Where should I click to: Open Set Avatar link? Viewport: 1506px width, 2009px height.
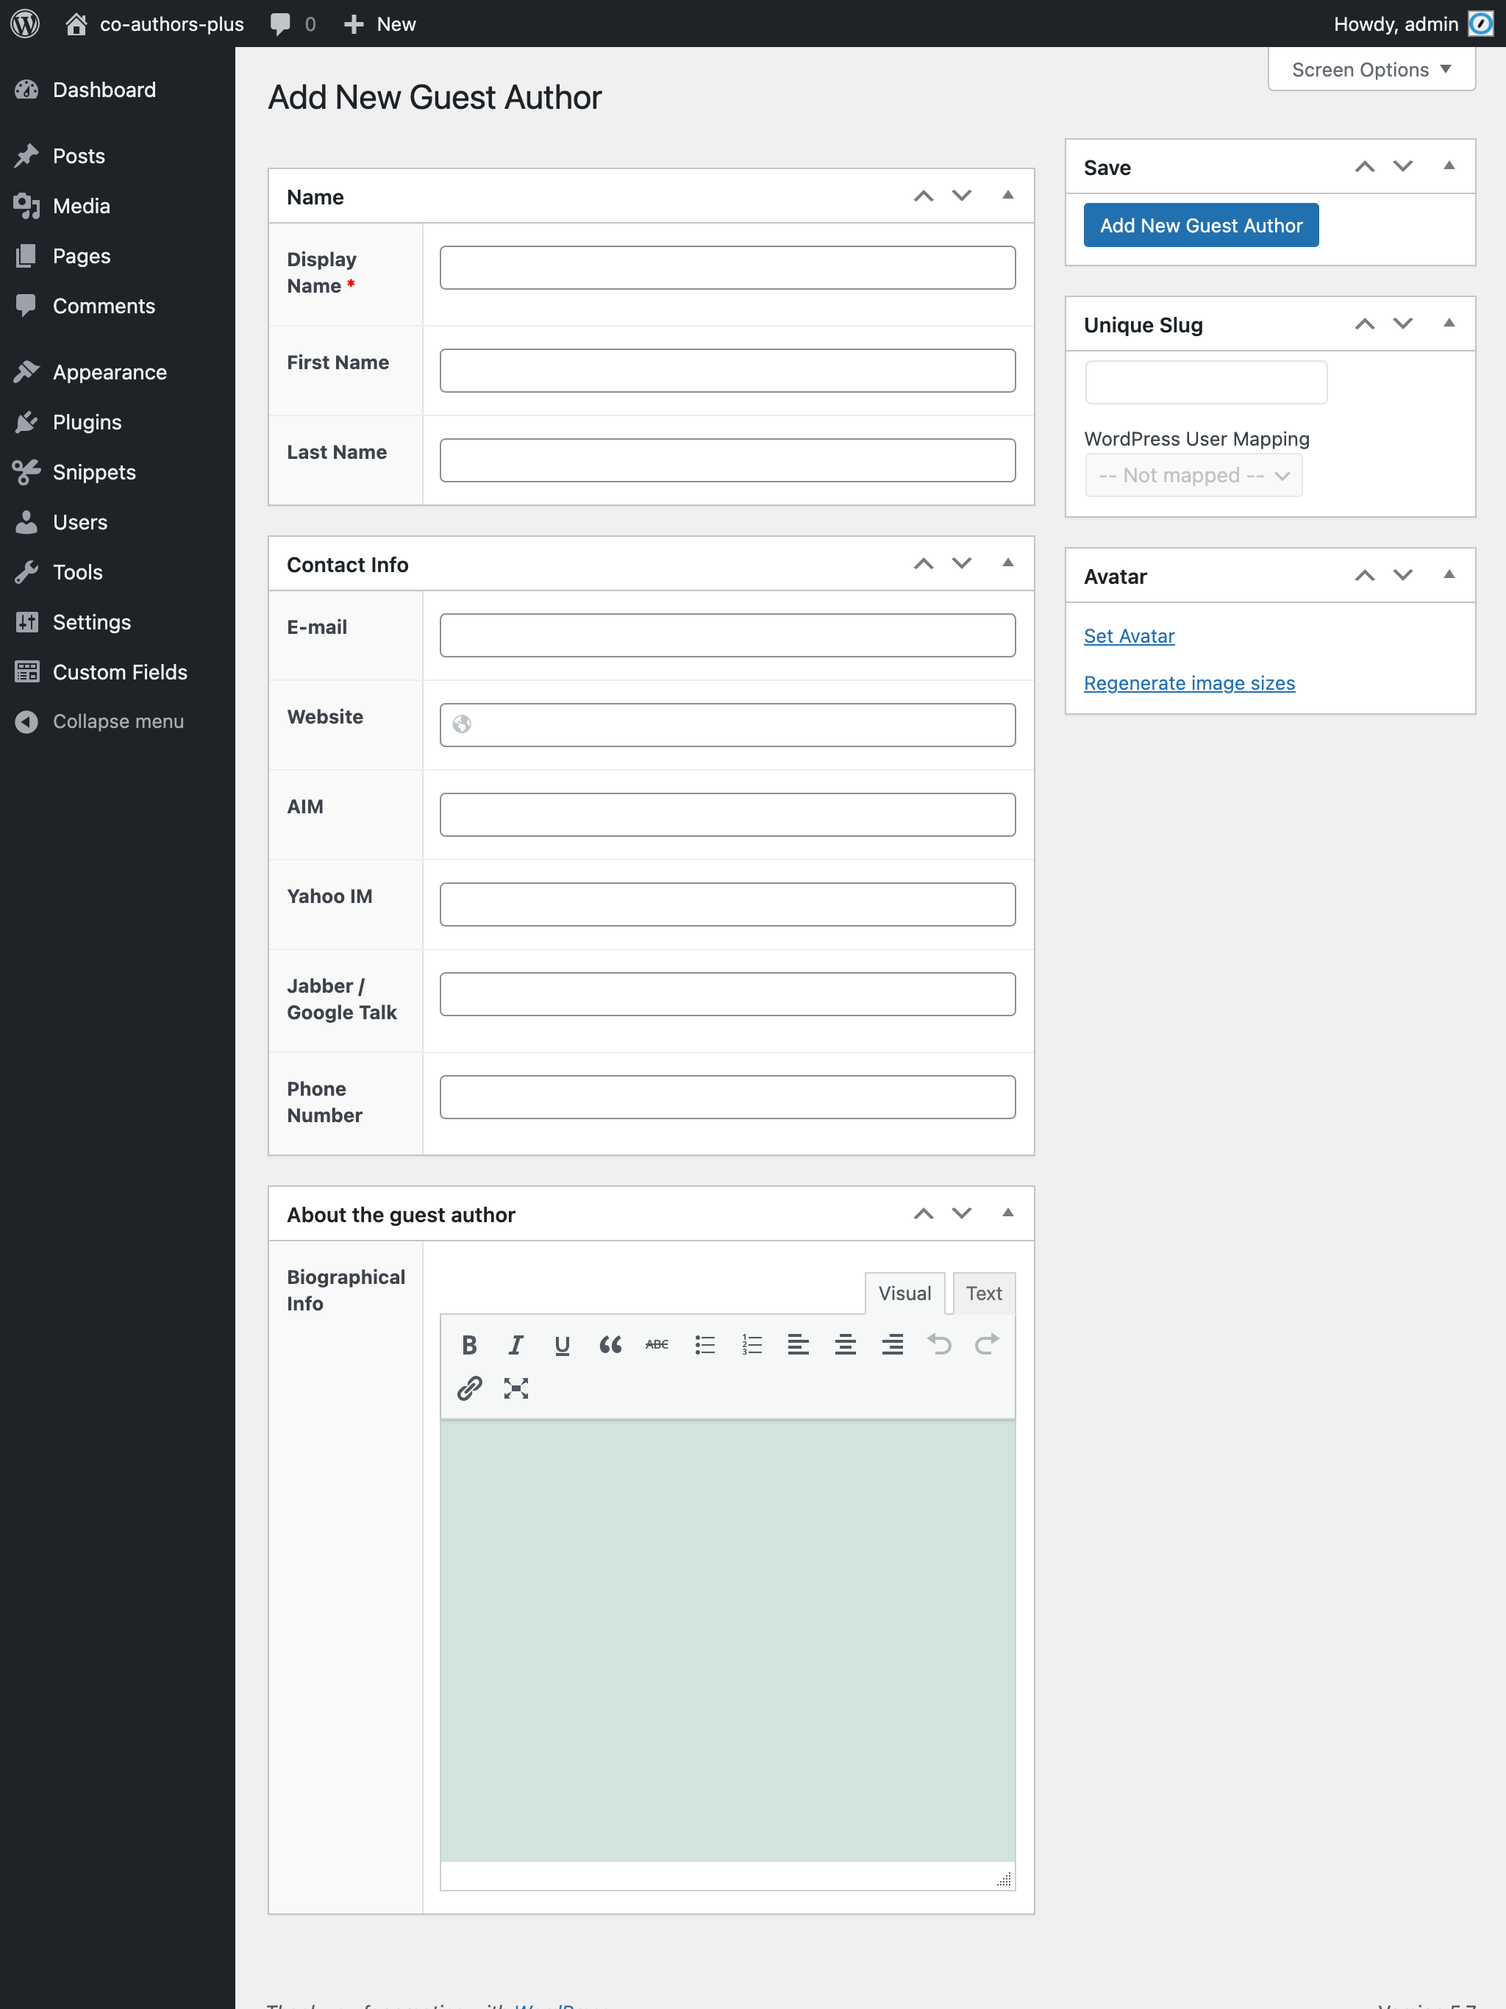(x=1129, y=636)
